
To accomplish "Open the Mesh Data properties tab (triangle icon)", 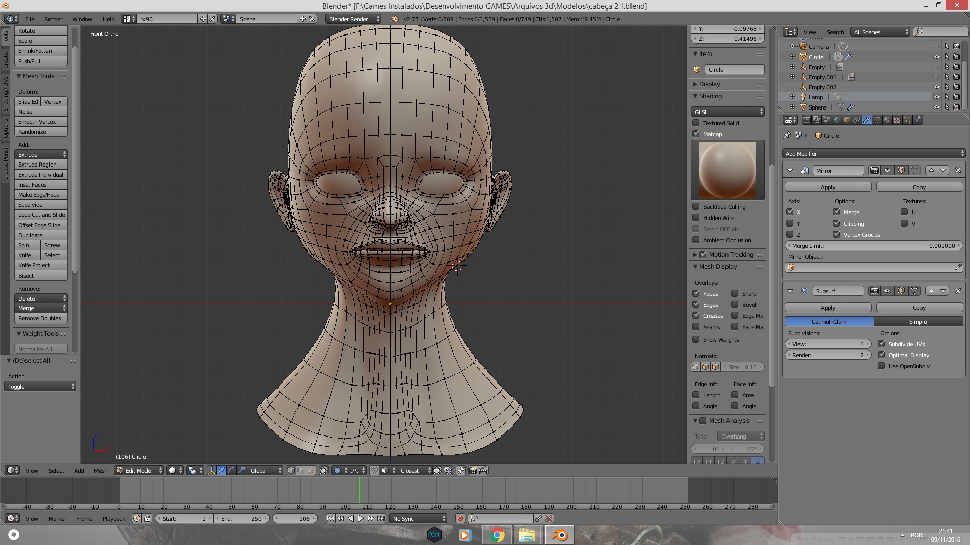I will 877,120.
